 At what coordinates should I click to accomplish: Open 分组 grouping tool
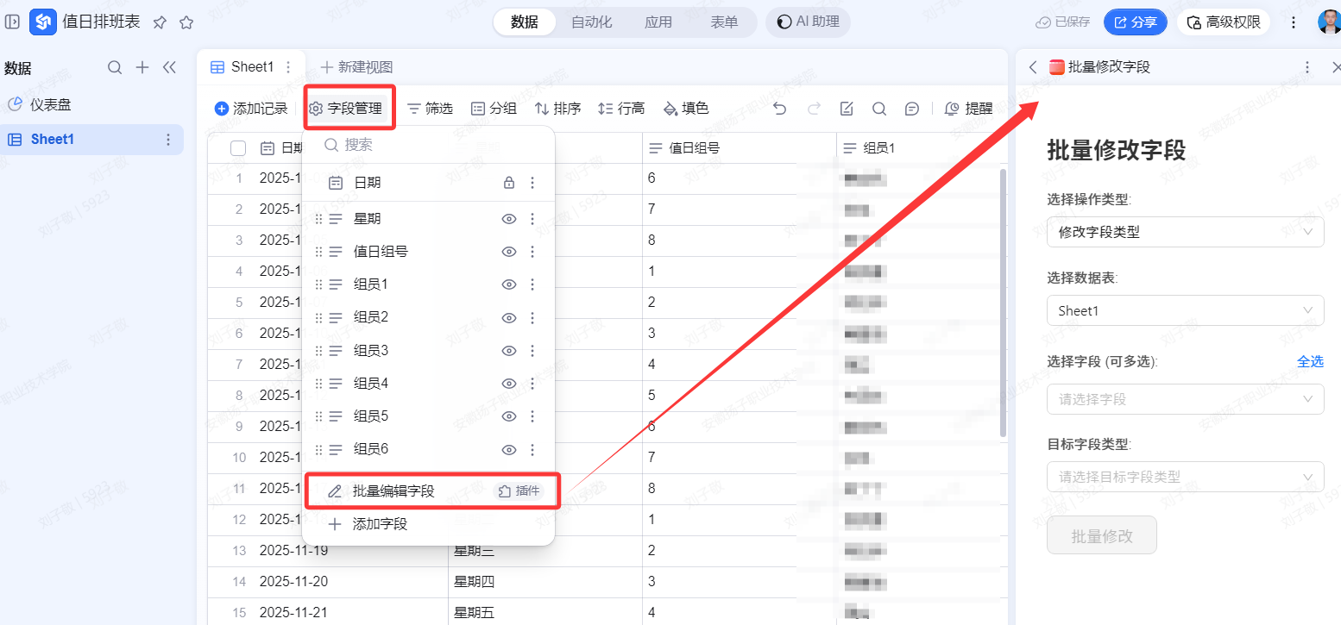click(494, 109)
